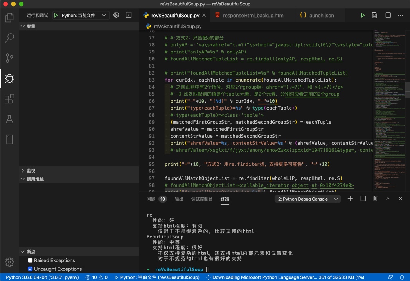Open the 输出 panel tab
Screen dimensions: 410x281
tap(179, 199)
